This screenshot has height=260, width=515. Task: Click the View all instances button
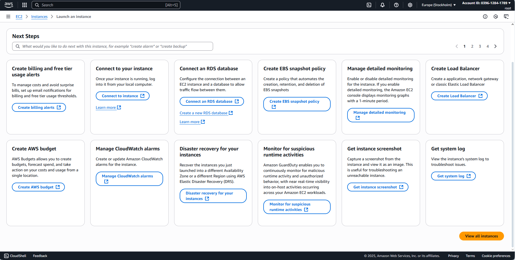tap(481, 236)
